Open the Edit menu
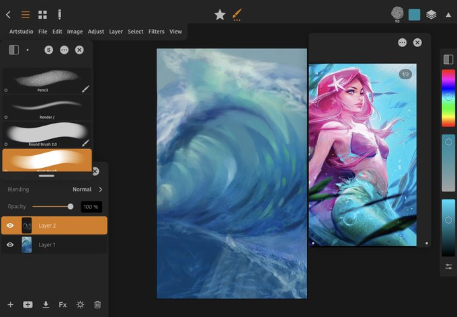Screen dimensions: 457x317 click(57, 32)
